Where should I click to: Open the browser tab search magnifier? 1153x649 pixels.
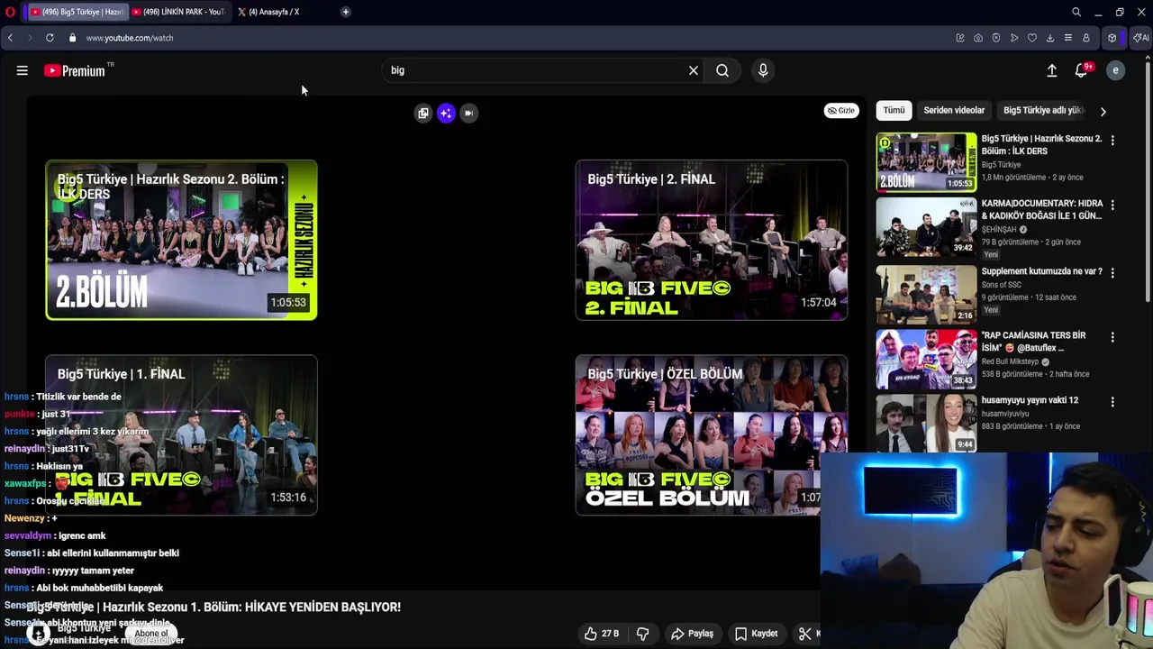tap(1076, 12)
